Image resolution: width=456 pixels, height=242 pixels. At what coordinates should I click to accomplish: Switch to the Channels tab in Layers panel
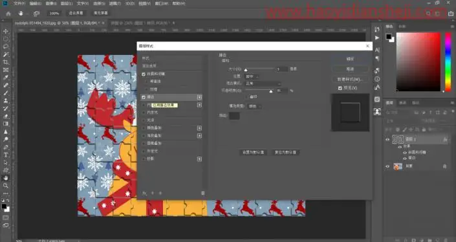402,103
